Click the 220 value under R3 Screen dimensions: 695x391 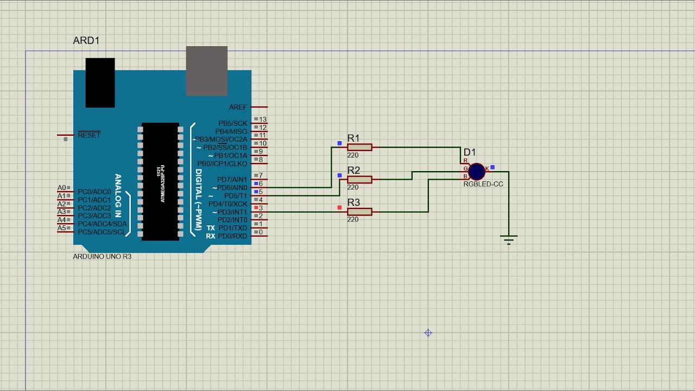click(353, 219)
